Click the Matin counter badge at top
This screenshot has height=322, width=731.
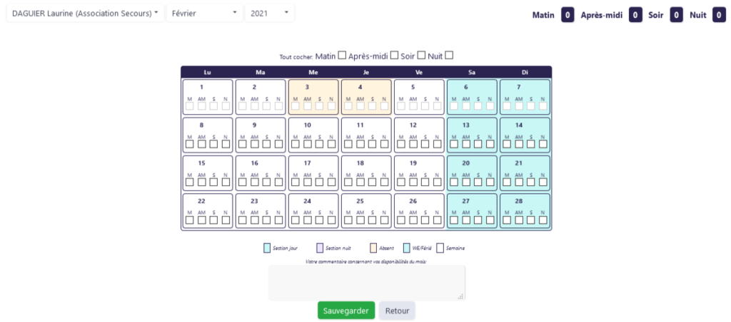pyautogui.click(x=568, y=14)
